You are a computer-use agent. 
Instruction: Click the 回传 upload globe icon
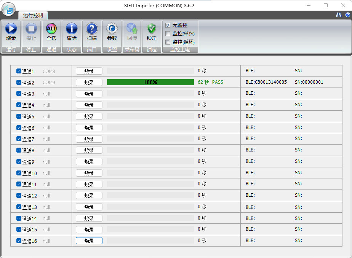(132, 29)
